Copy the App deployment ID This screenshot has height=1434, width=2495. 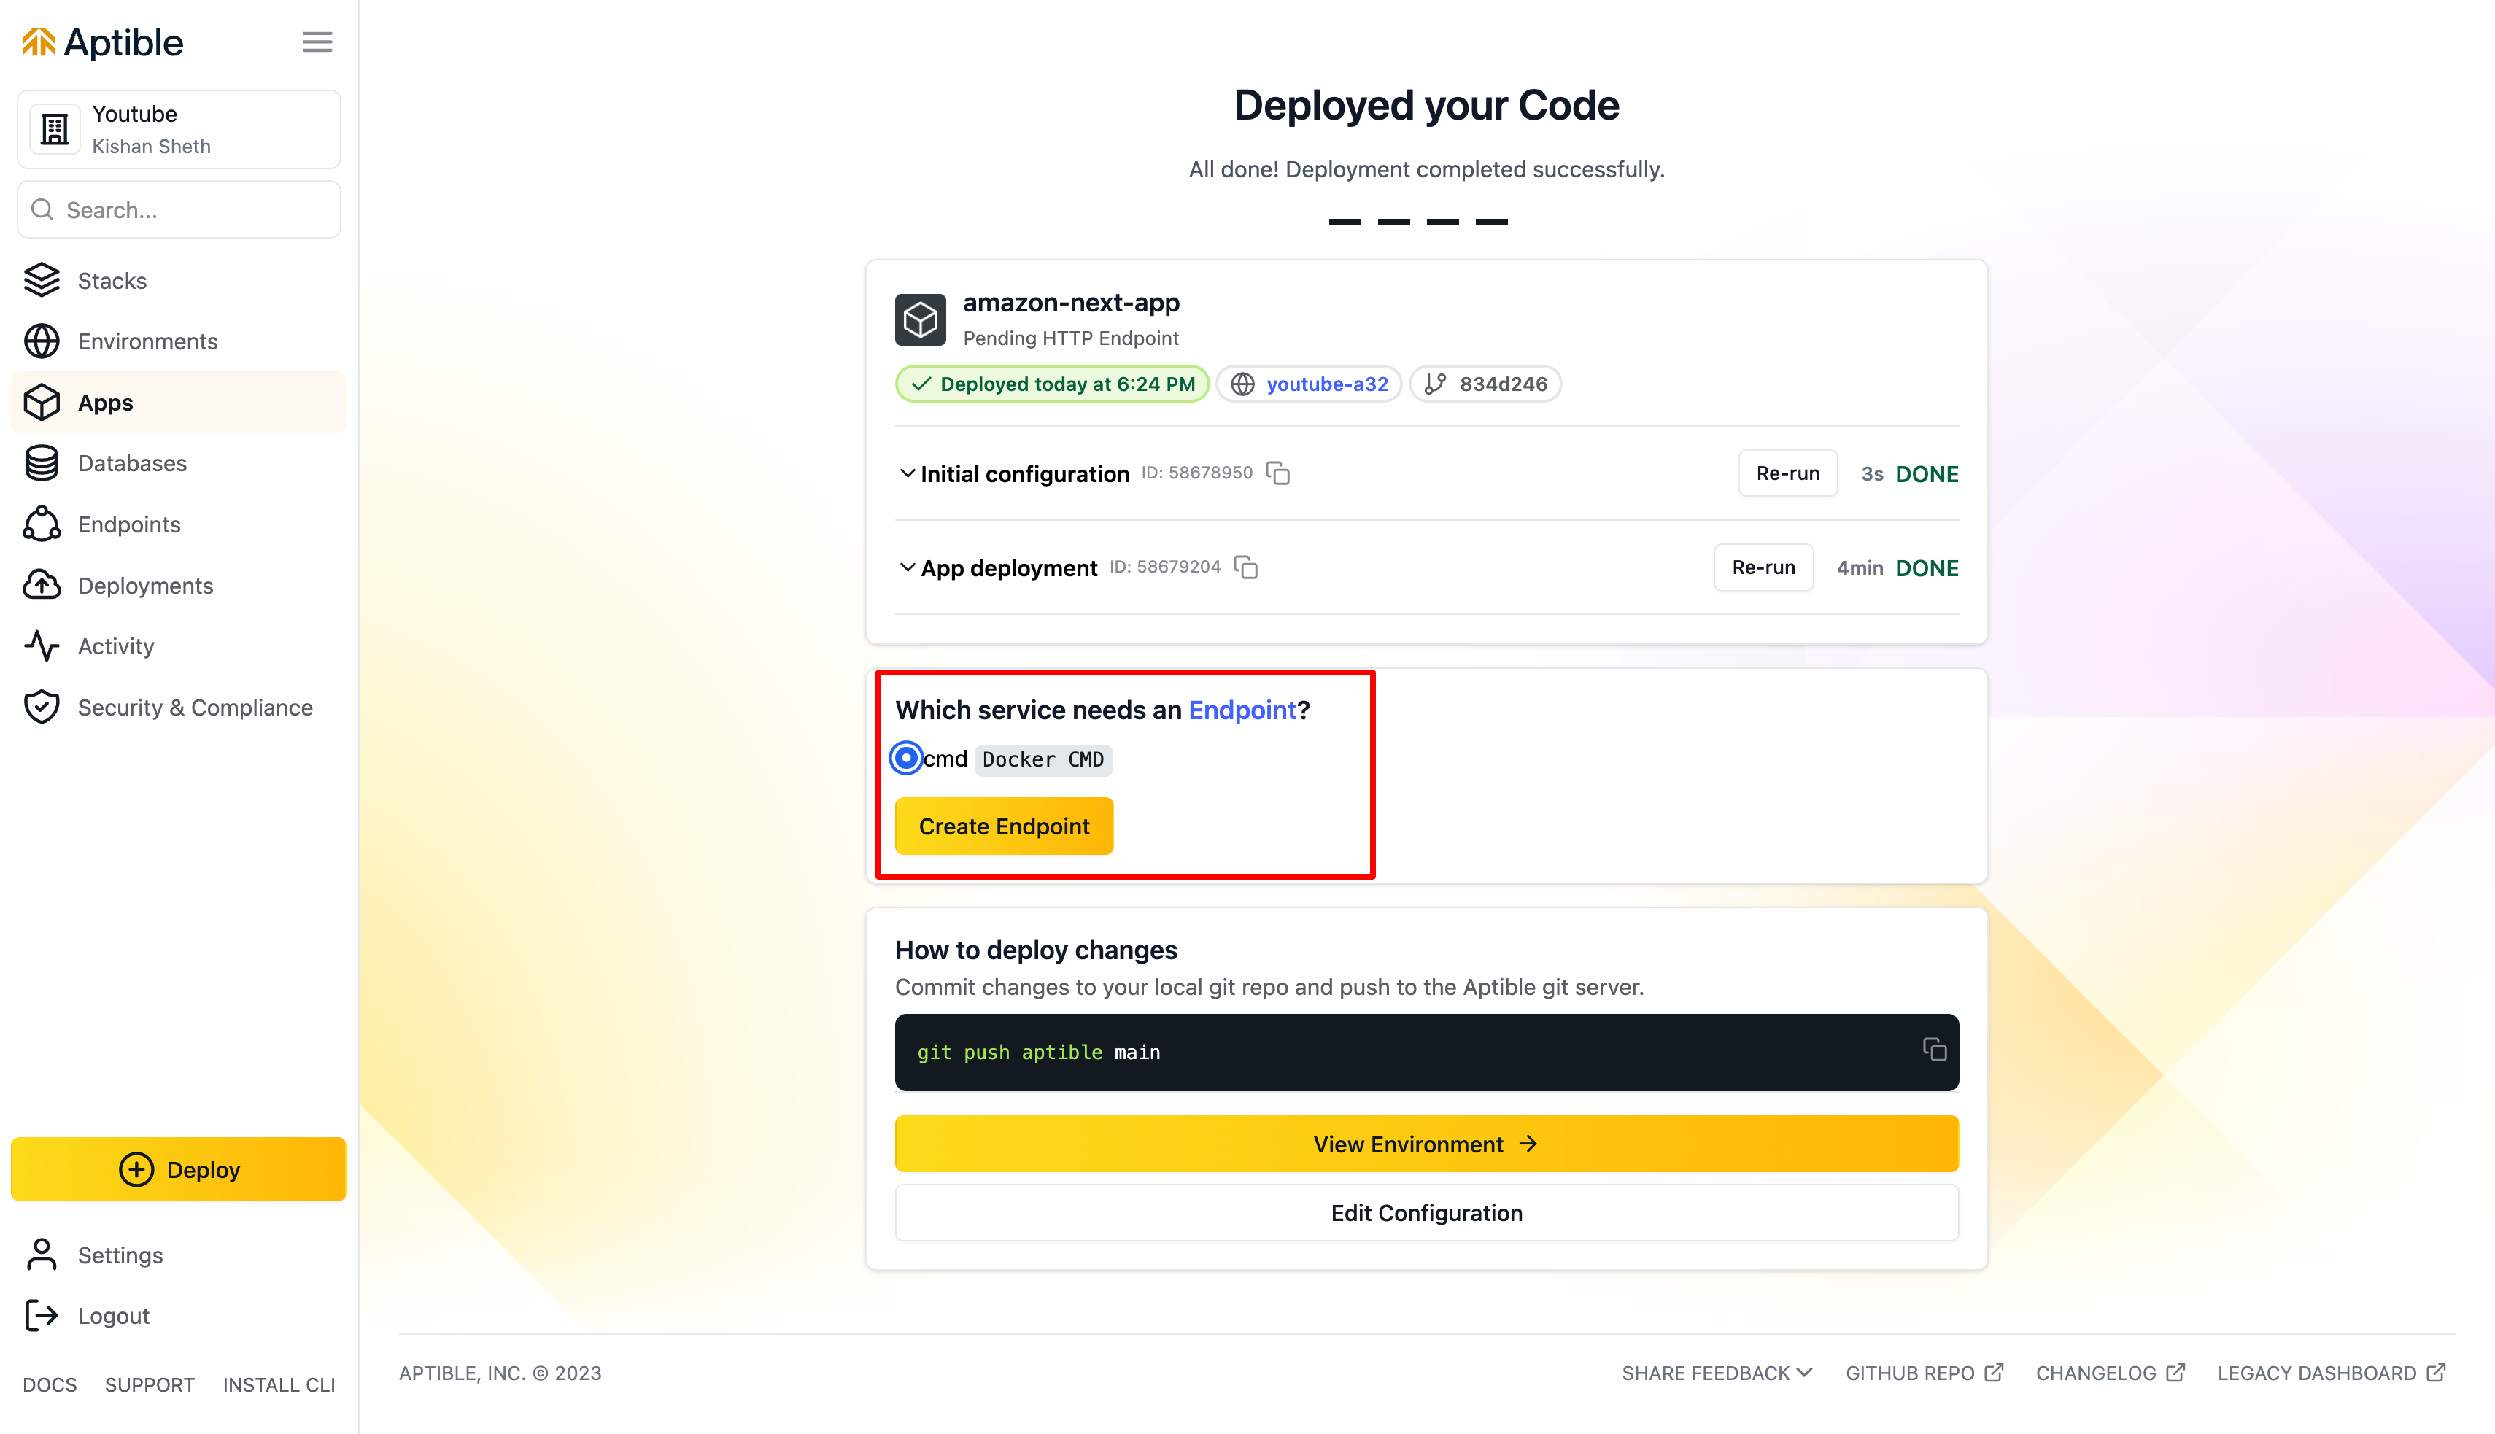pyautogui.click(x=1246, y=567)
